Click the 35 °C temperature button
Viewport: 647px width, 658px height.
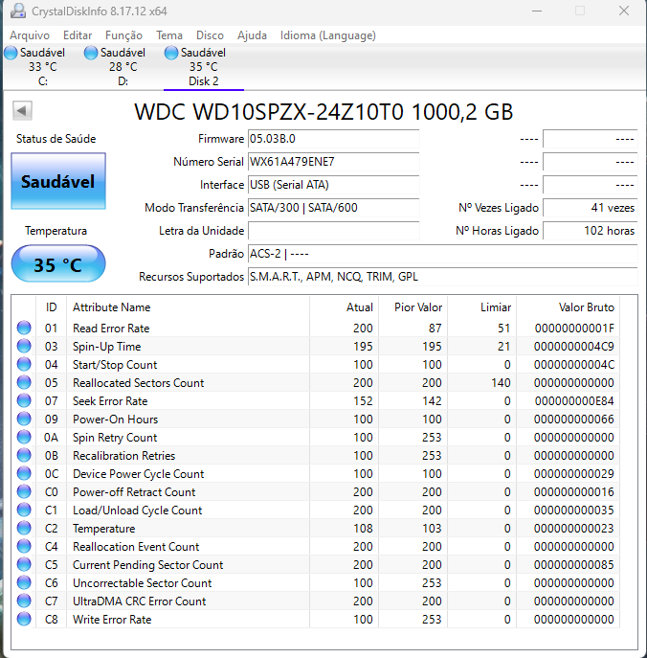(58, 263)
